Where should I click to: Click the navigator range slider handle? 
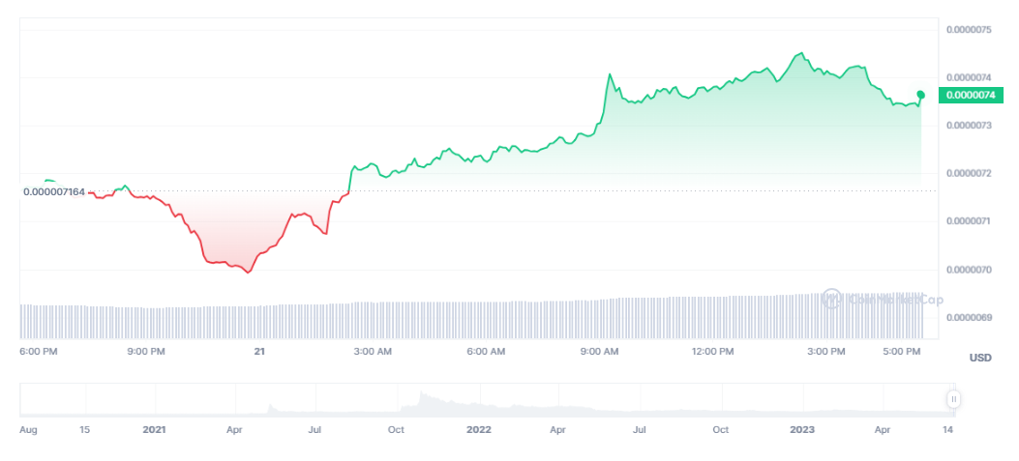tap(953, 398)
